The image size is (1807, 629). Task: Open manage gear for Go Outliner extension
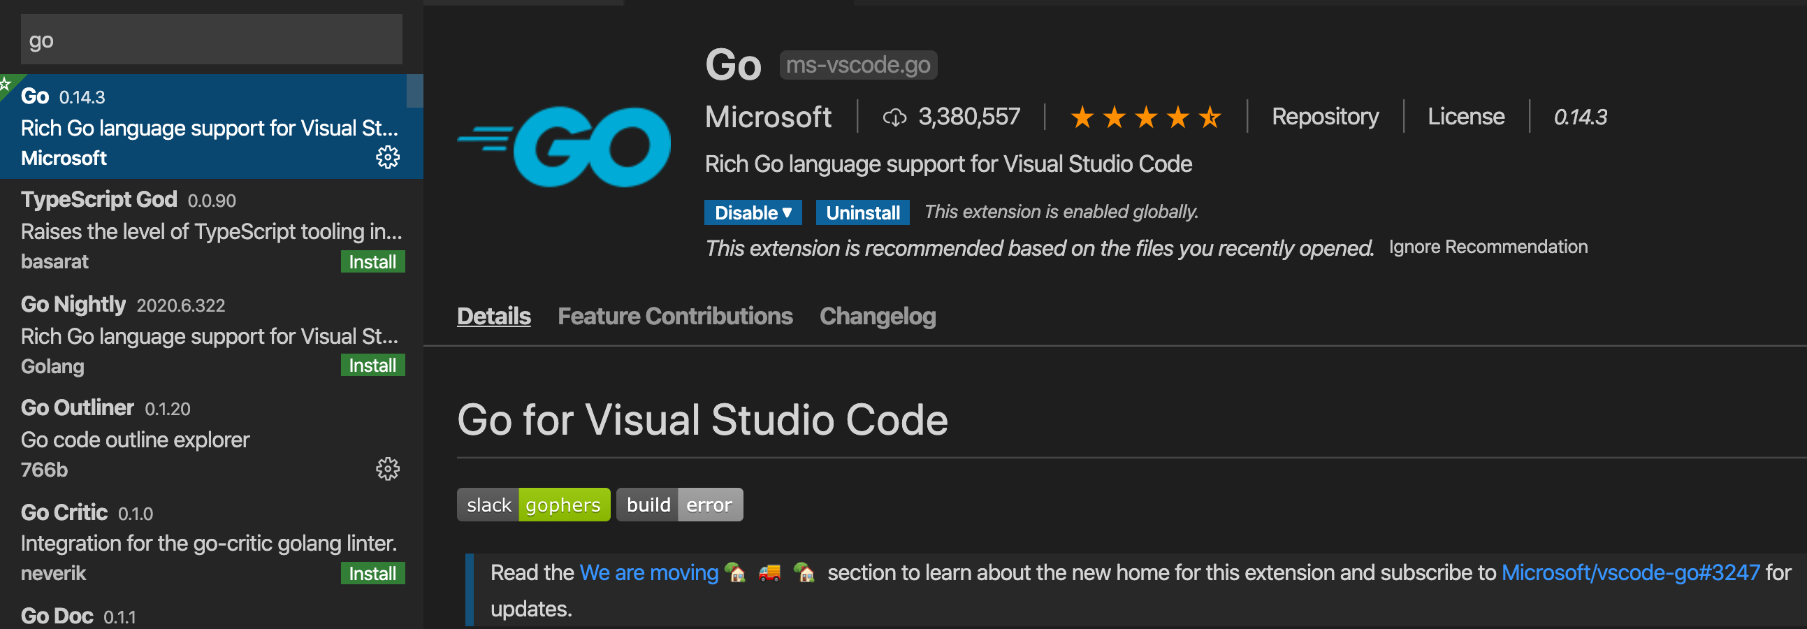pyautogui.click(x=388, y=468)
